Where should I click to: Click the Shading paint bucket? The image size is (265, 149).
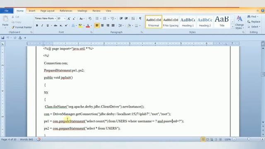[x=129, y=26]
